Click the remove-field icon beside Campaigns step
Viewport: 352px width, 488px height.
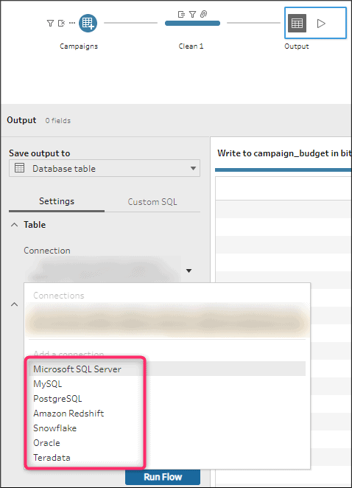tap(61, 24)
